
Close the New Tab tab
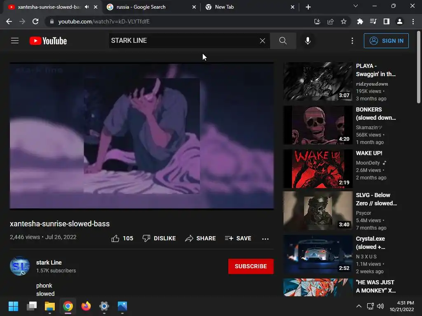tap(292, 7)
